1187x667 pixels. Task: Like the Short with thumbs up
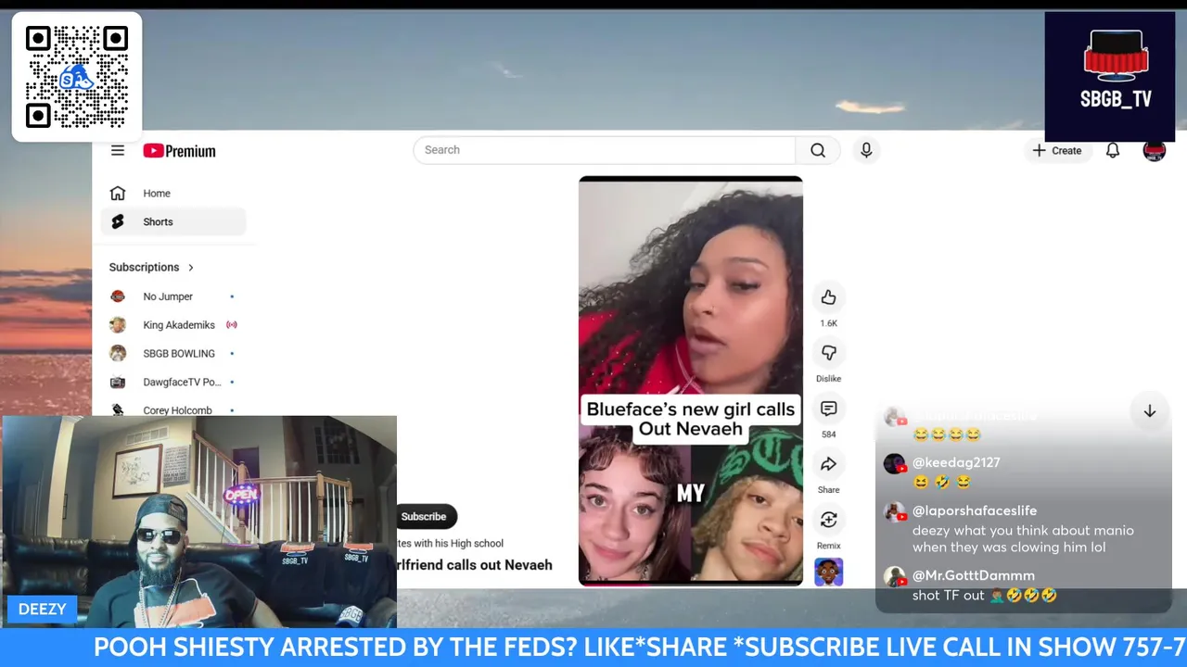point(828,297)
